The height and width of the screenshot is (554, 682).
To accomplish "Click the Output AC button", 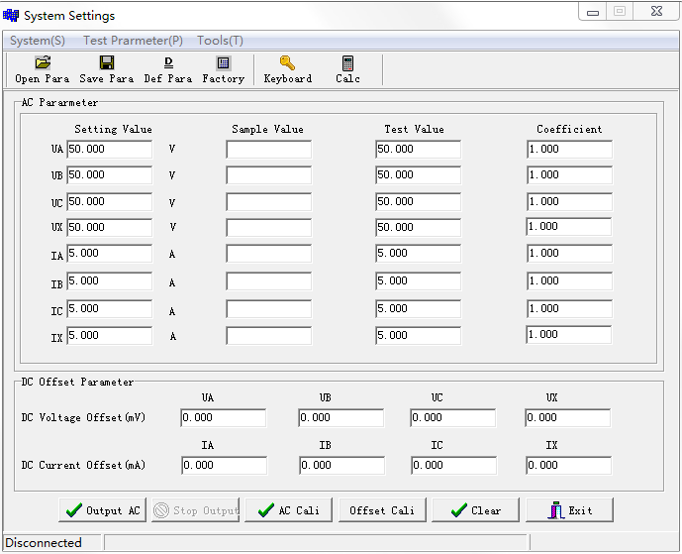I will (x=103, y=510).
